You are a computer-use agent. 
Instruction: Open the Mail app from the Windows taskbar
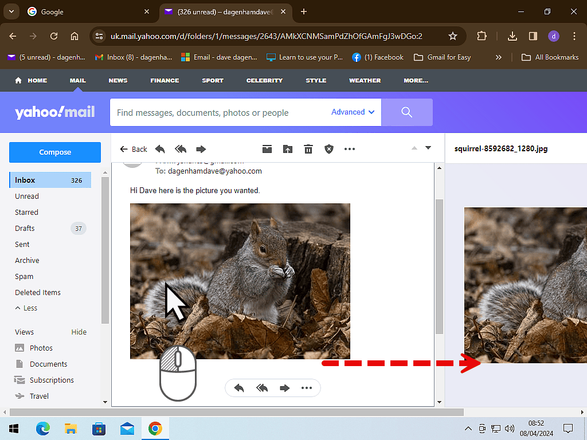(x=127, y=429)
